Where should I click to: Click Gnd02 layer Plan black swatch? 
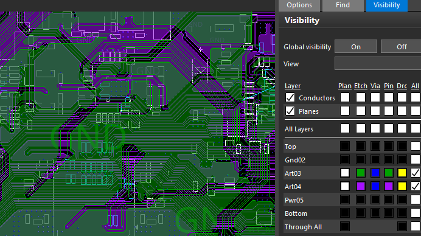point(345,159)
